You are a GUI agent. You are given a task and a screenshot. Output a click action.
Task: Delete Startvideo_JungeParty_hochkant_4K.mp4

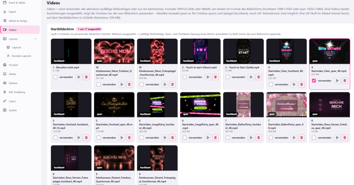click(x=173, y=137)
